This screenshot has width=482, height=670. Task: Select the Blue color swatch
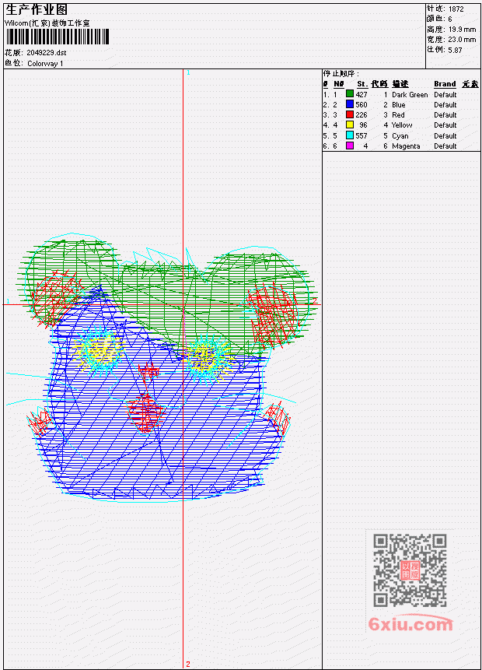pos(350,104)
